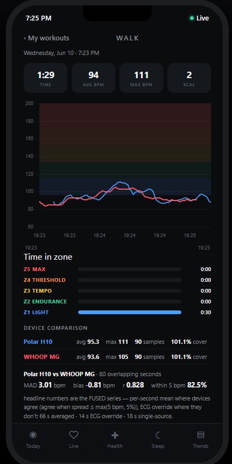Image resolution: width=232 pixels, height=464 pixels.
Task: Tap the Live heart icon
Action: pyautogui.click(x=74, y=435)
